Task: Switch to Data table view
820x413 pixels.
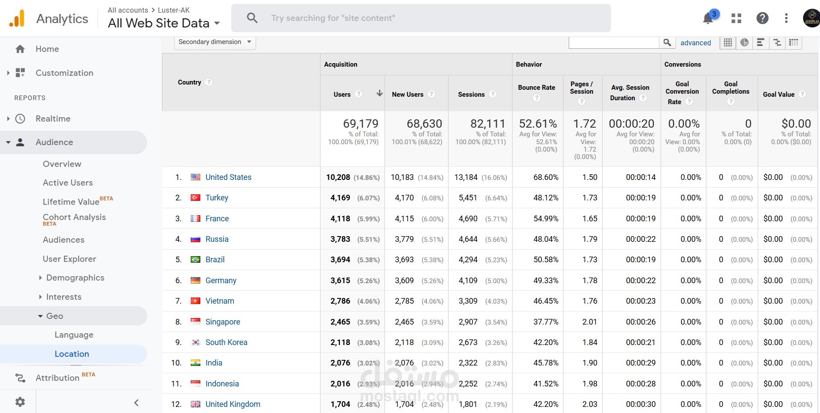Action: click(728, 42)
